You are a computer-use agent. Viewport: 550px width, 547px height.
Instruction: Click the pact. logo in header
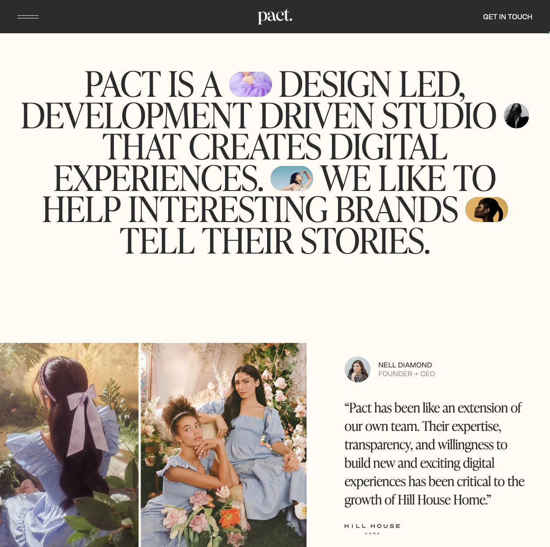pos(275,16)
